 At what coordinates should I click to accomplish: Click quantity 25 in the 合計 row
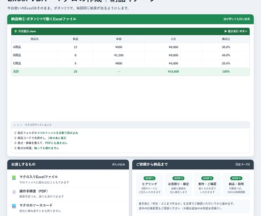coord(75,72)
